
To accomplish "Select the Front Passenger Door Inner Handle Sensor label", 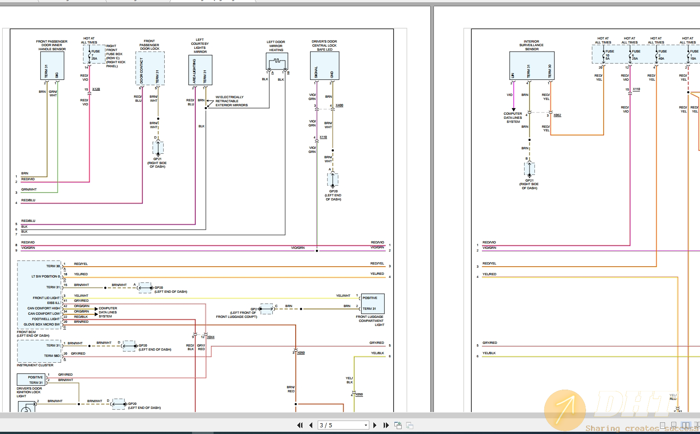I will pos(52,45).
